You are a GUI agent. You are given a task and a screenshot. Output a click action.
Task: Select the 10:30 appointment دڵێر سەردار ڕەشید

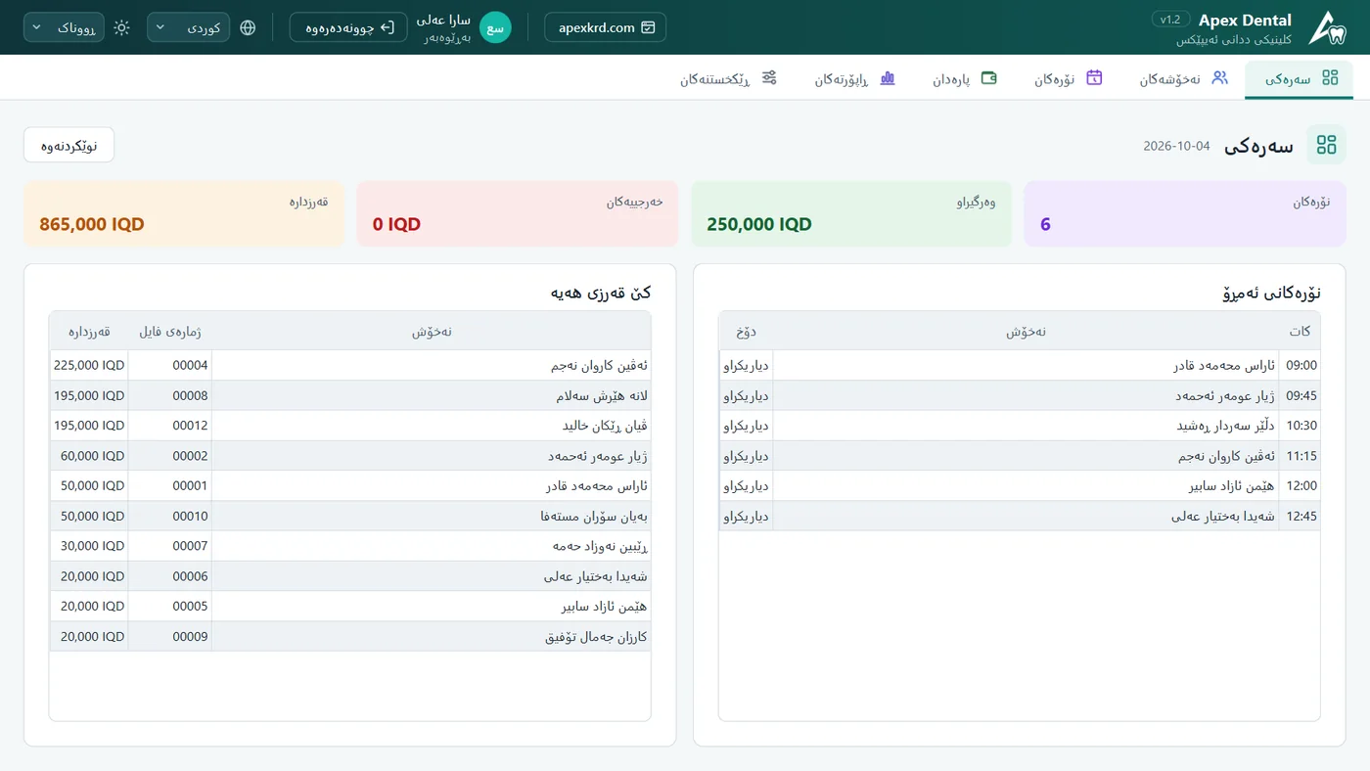1020,426
